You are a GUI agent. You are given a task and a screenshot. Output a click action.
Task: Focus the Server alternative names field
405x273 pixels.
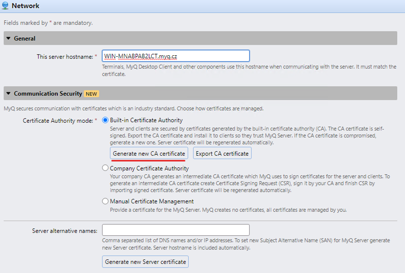175,230
